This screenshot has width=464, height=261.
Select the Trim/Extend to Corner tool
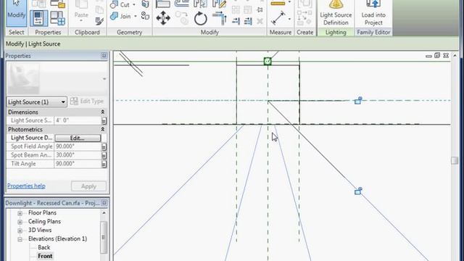coord(219,18)
